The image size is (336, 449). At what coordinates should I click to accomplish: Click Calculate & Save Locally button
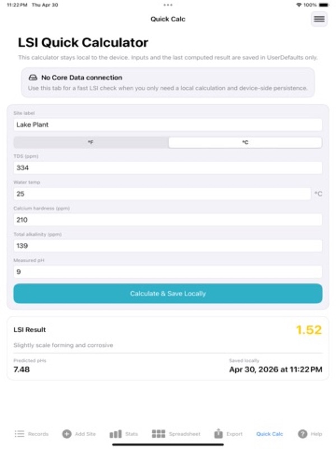pyautogui.click(x=168, y=294)
